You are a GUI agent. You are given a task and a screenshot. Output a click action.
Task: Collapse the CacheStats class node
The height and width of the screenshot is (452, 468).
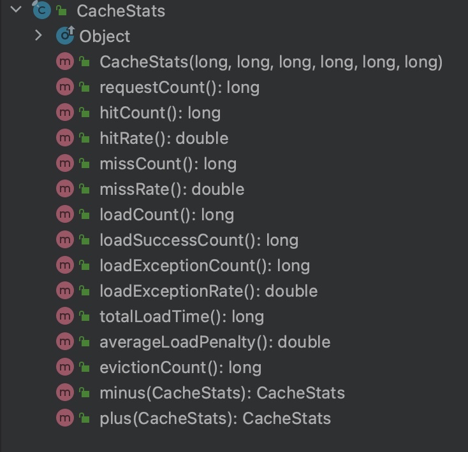pyautogui.click(x=16, y=10)
